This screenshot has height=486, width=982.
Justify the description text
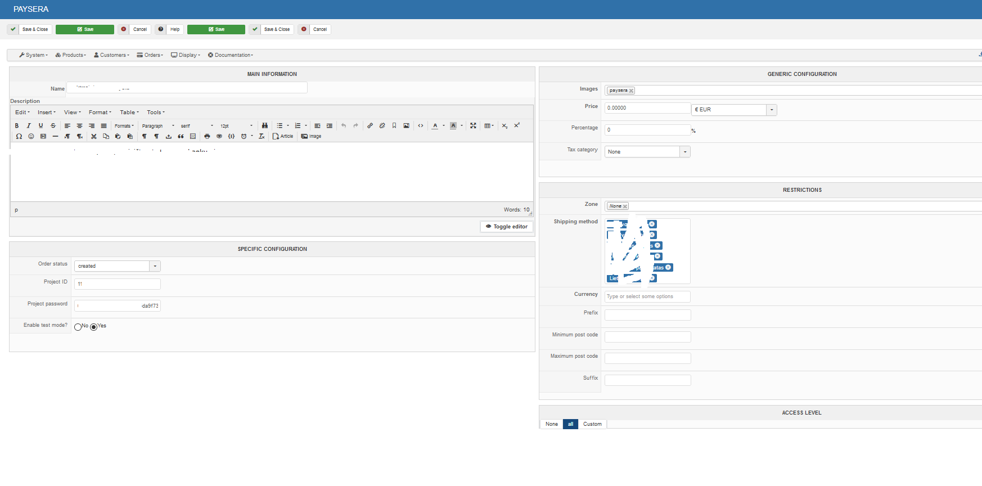103,126
